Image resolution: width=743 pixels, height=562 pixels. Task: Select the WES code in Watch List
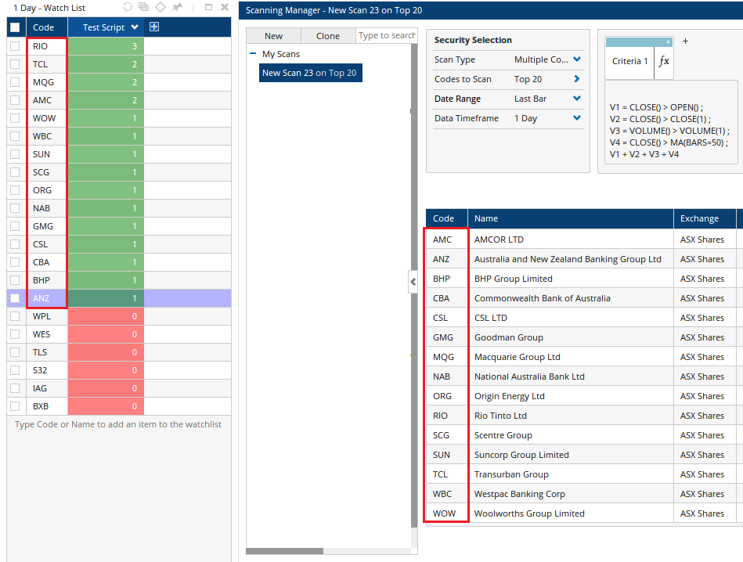click(x=41, y=334)
